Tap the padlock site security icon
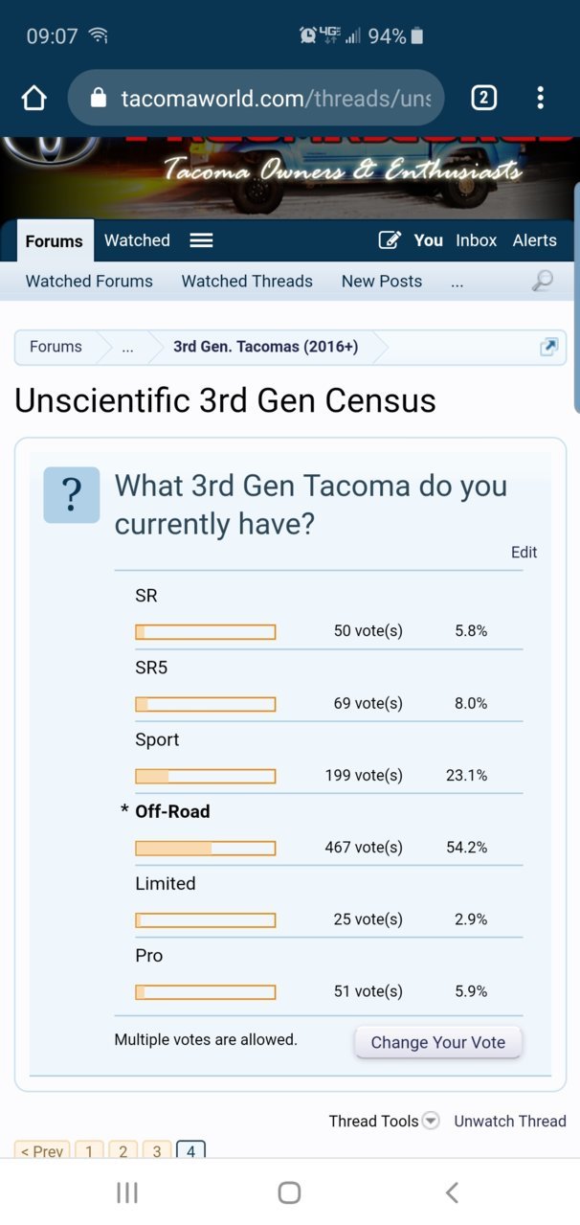 click(x=98, y=98)
